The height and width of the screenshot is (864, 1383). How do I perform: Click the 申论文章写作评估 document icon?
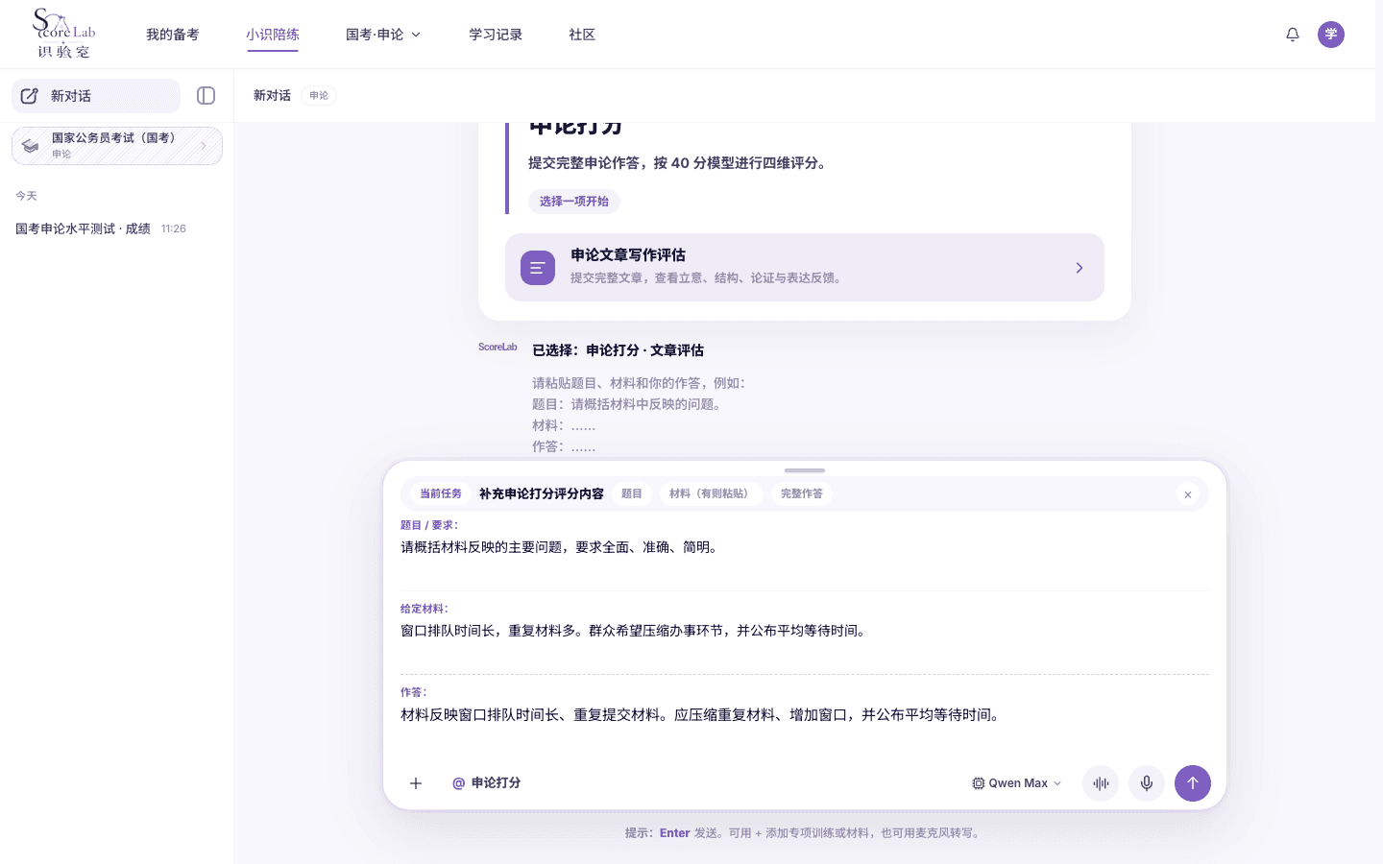tap(538, 268)
